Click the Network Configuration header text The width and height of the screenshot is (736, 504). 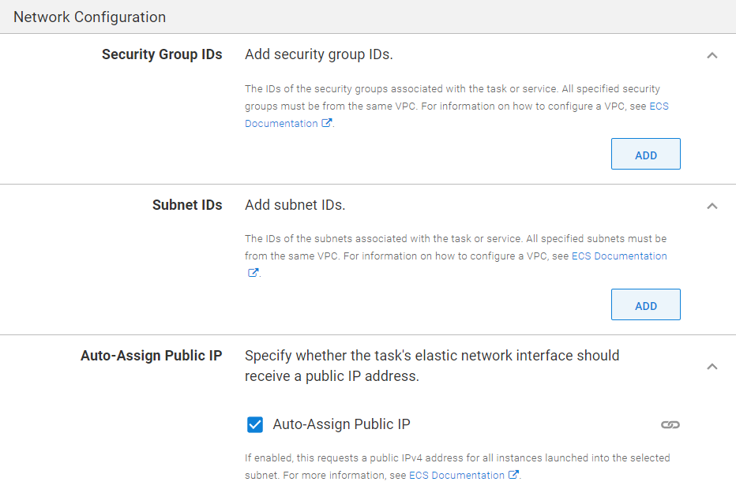pos(90,17)
